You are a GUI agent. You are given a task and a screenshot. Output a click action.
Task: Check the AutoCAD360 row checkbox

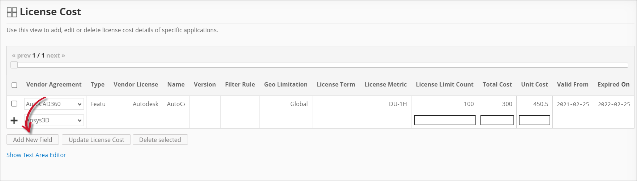14,104
